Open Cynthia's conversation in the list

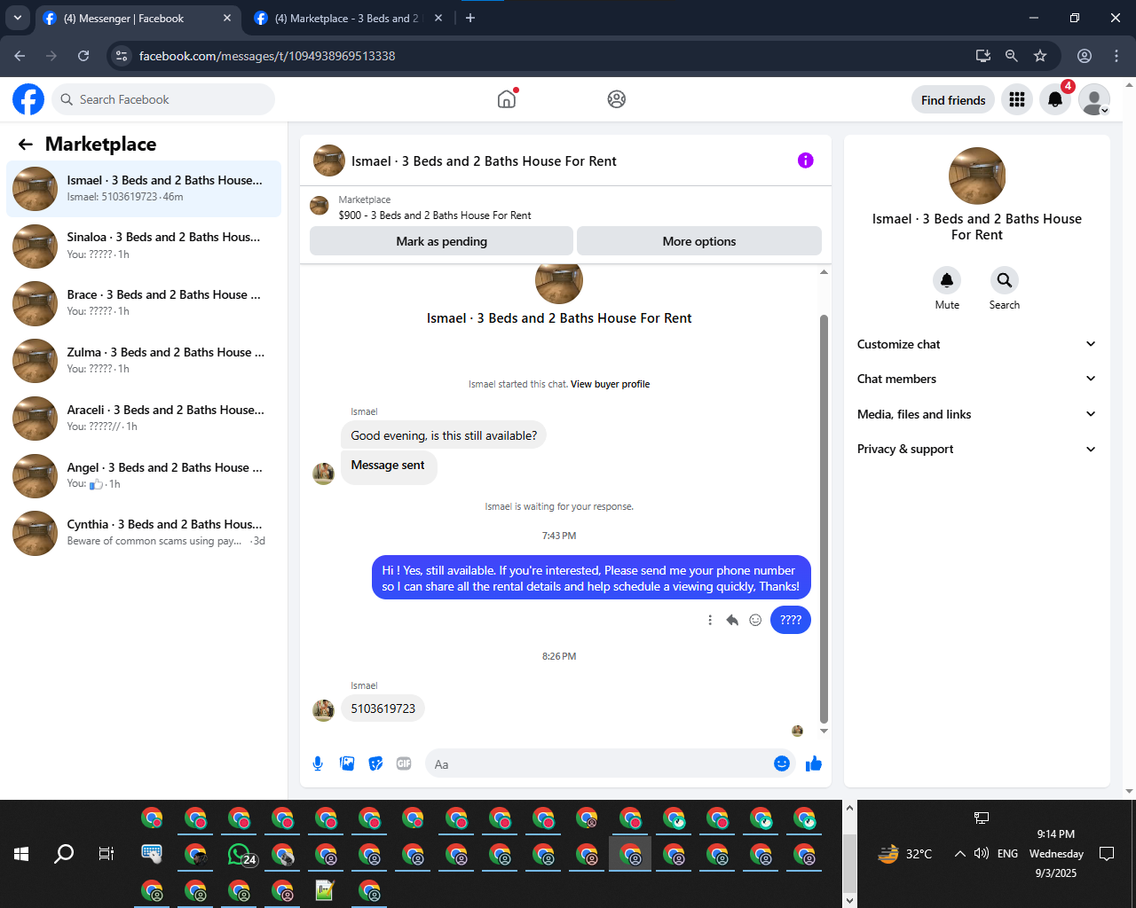pos(144,533)
